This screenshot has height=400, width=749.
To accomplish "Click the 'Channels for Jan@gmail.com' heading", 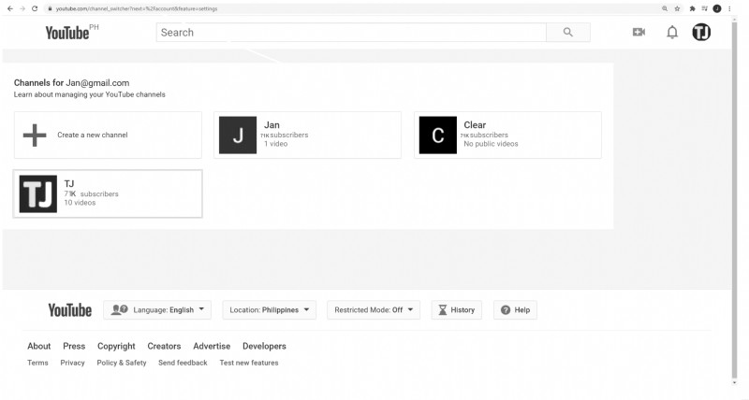I will point(72,83).
